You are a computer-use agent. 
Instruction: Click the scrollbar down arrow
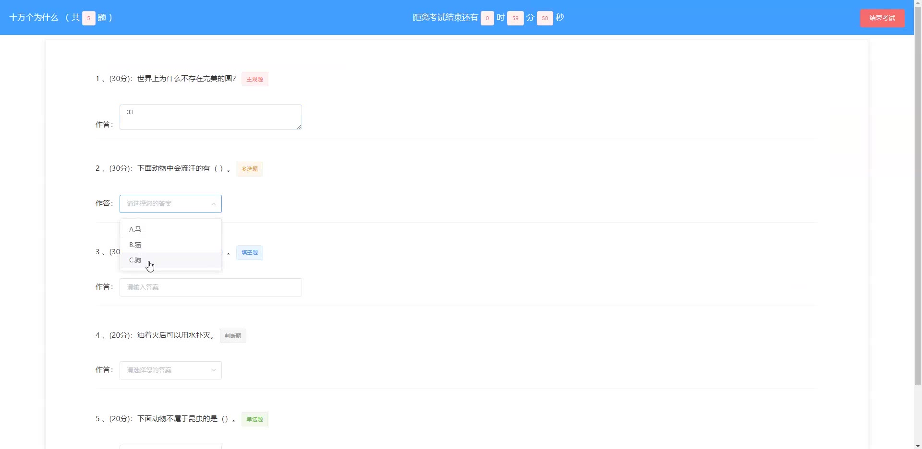(x=918, y=445)
